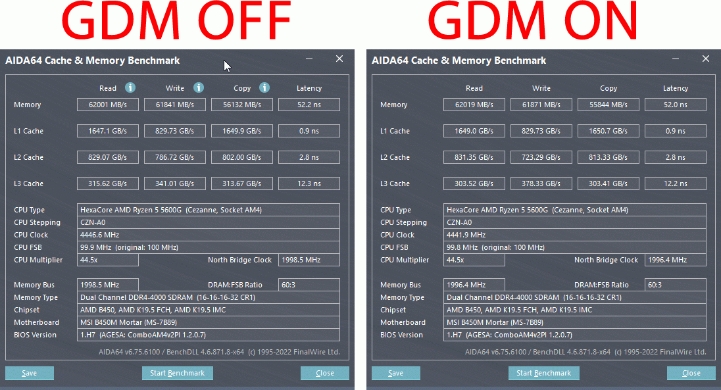Save results in the GDM OFF window
This screenshot has width=721, height=390.
(x=30, y=373)
